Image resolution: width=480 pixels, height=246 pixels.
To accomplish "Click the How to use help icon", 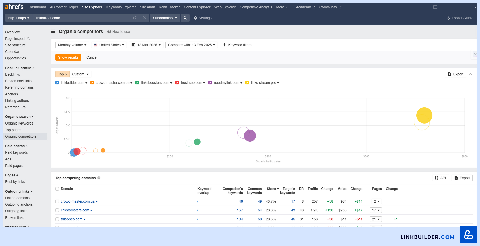I will pos(109,32).
